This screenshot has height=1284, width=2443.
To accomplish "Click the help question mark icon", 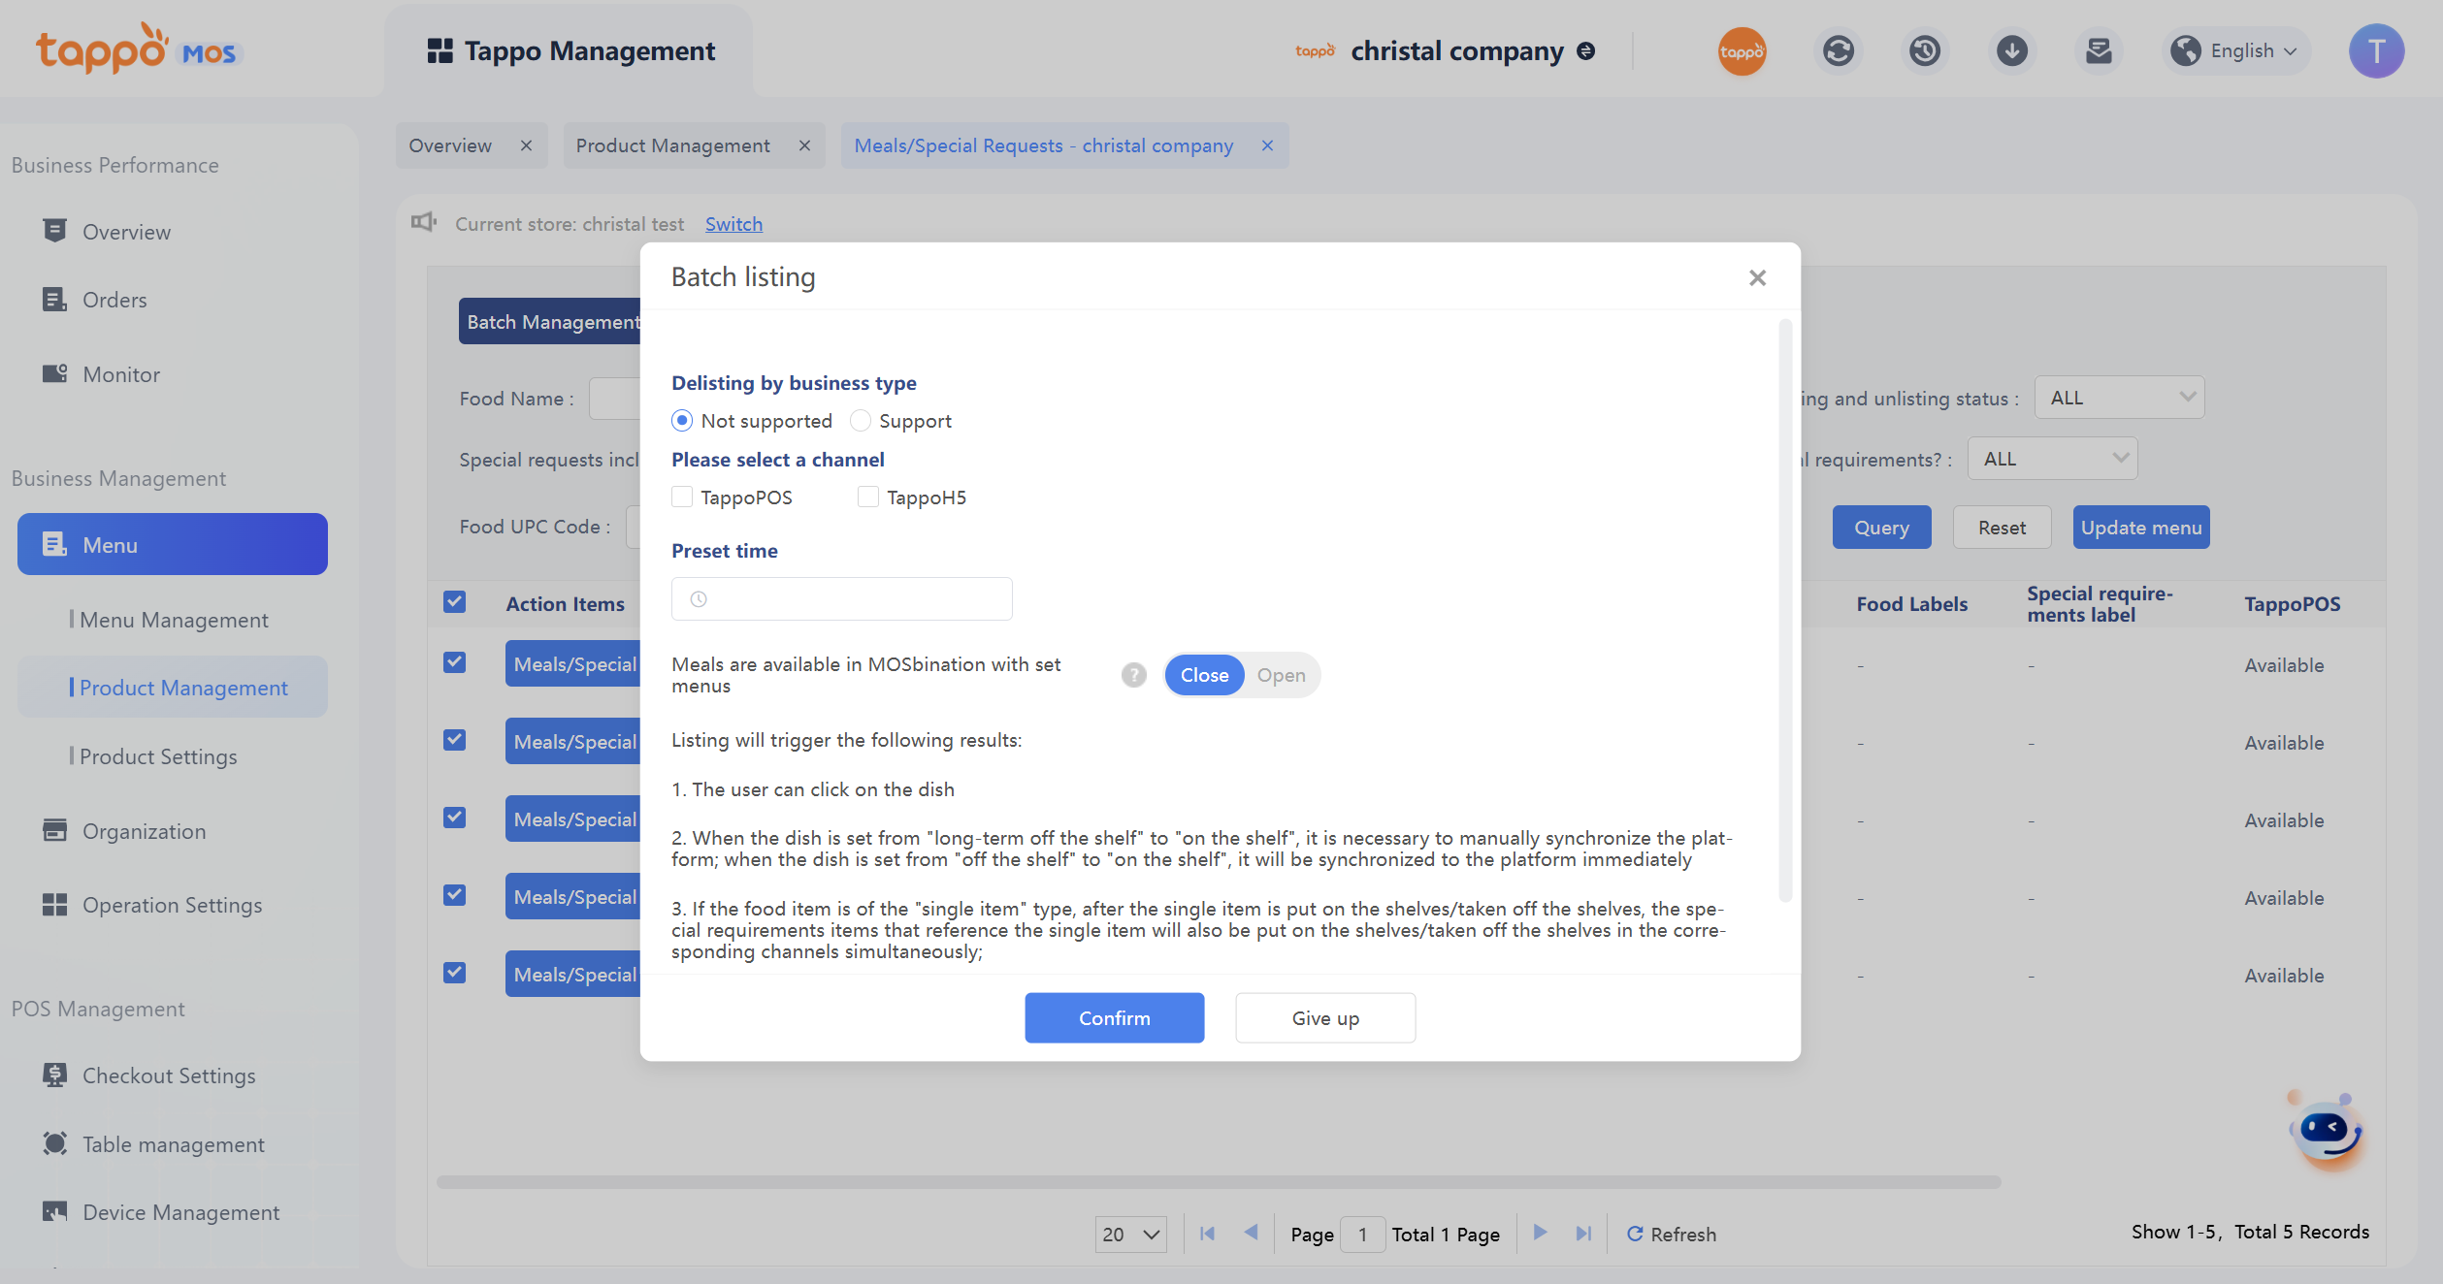I will 1133,675.
